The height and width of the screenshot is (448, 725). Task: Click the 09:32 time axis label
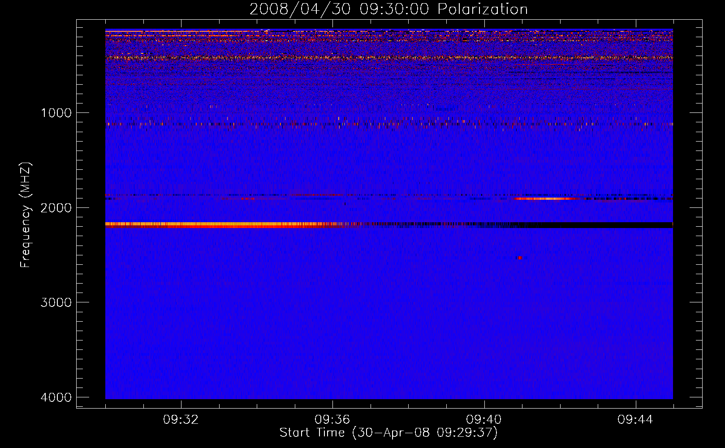[181, 420]
